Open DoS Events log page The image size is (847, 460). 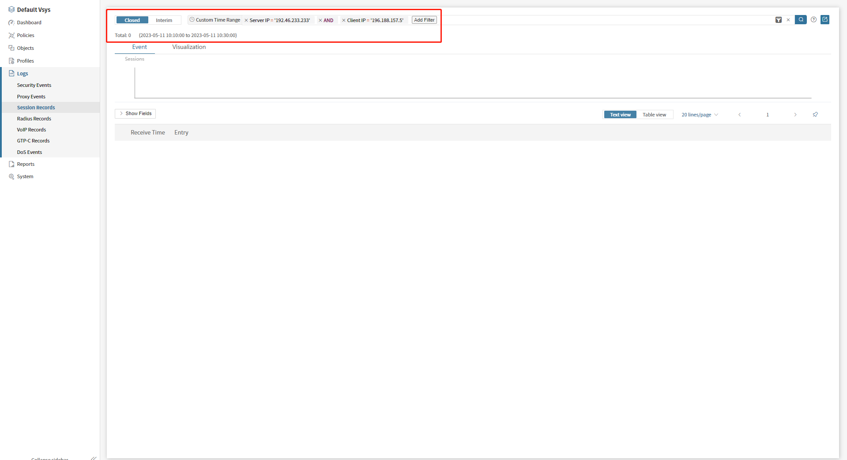pyautogui.click(x=30, y=152)
